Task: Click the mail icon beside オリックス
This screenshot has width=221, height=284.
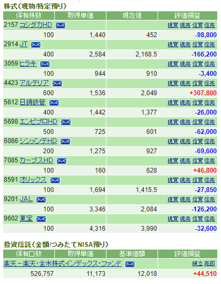Action: 55,180
